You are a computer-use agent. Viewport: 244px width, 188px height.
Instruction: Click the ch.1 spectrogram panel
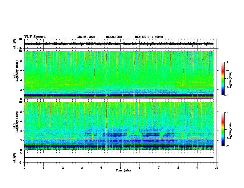tap(119, 75)
